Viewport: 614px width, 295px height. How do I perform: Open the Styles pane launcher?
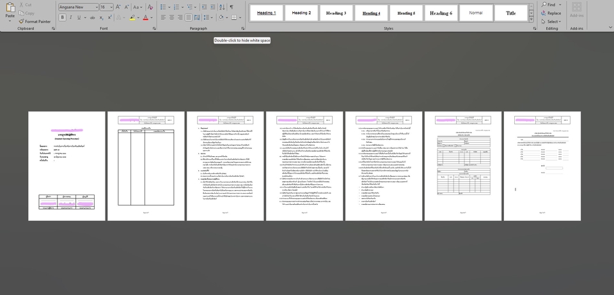tap(535, 29)
